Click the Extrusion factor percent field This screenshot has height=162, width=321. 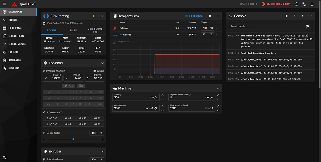coord(97,160)
